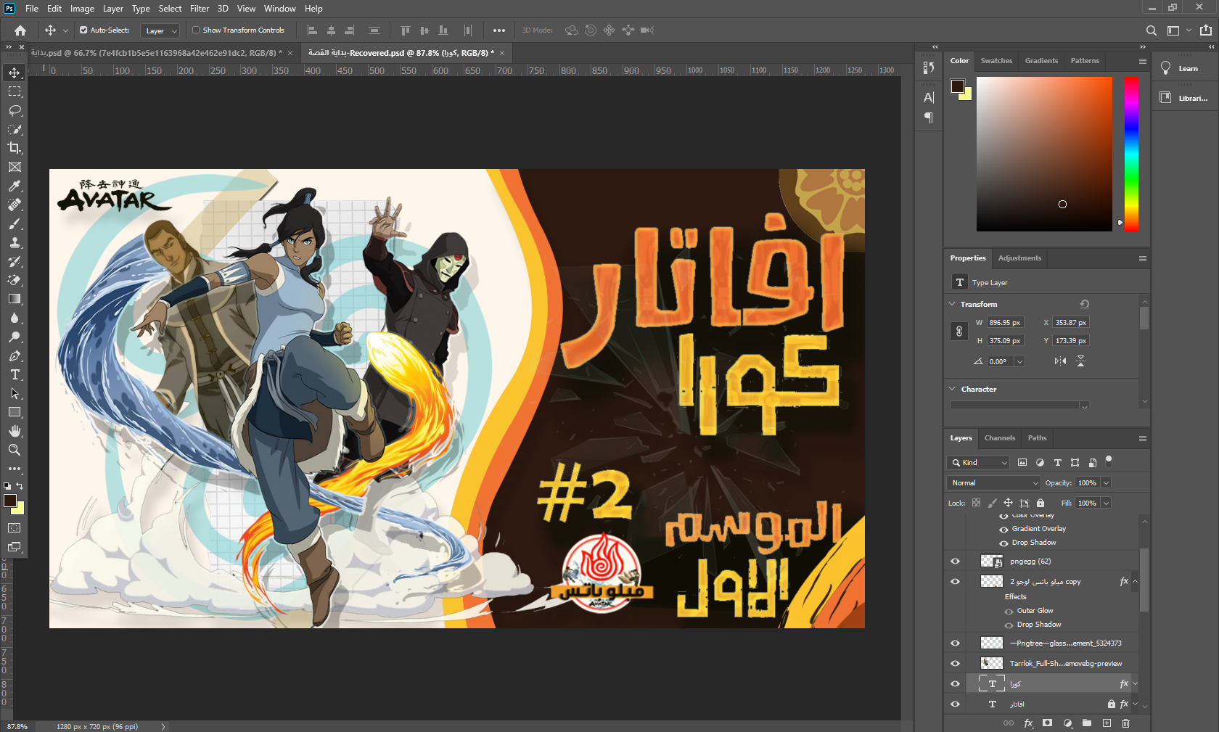1219x732 pixels.
Task: Toggle width-height link constraint
Action: click(959, 332)
